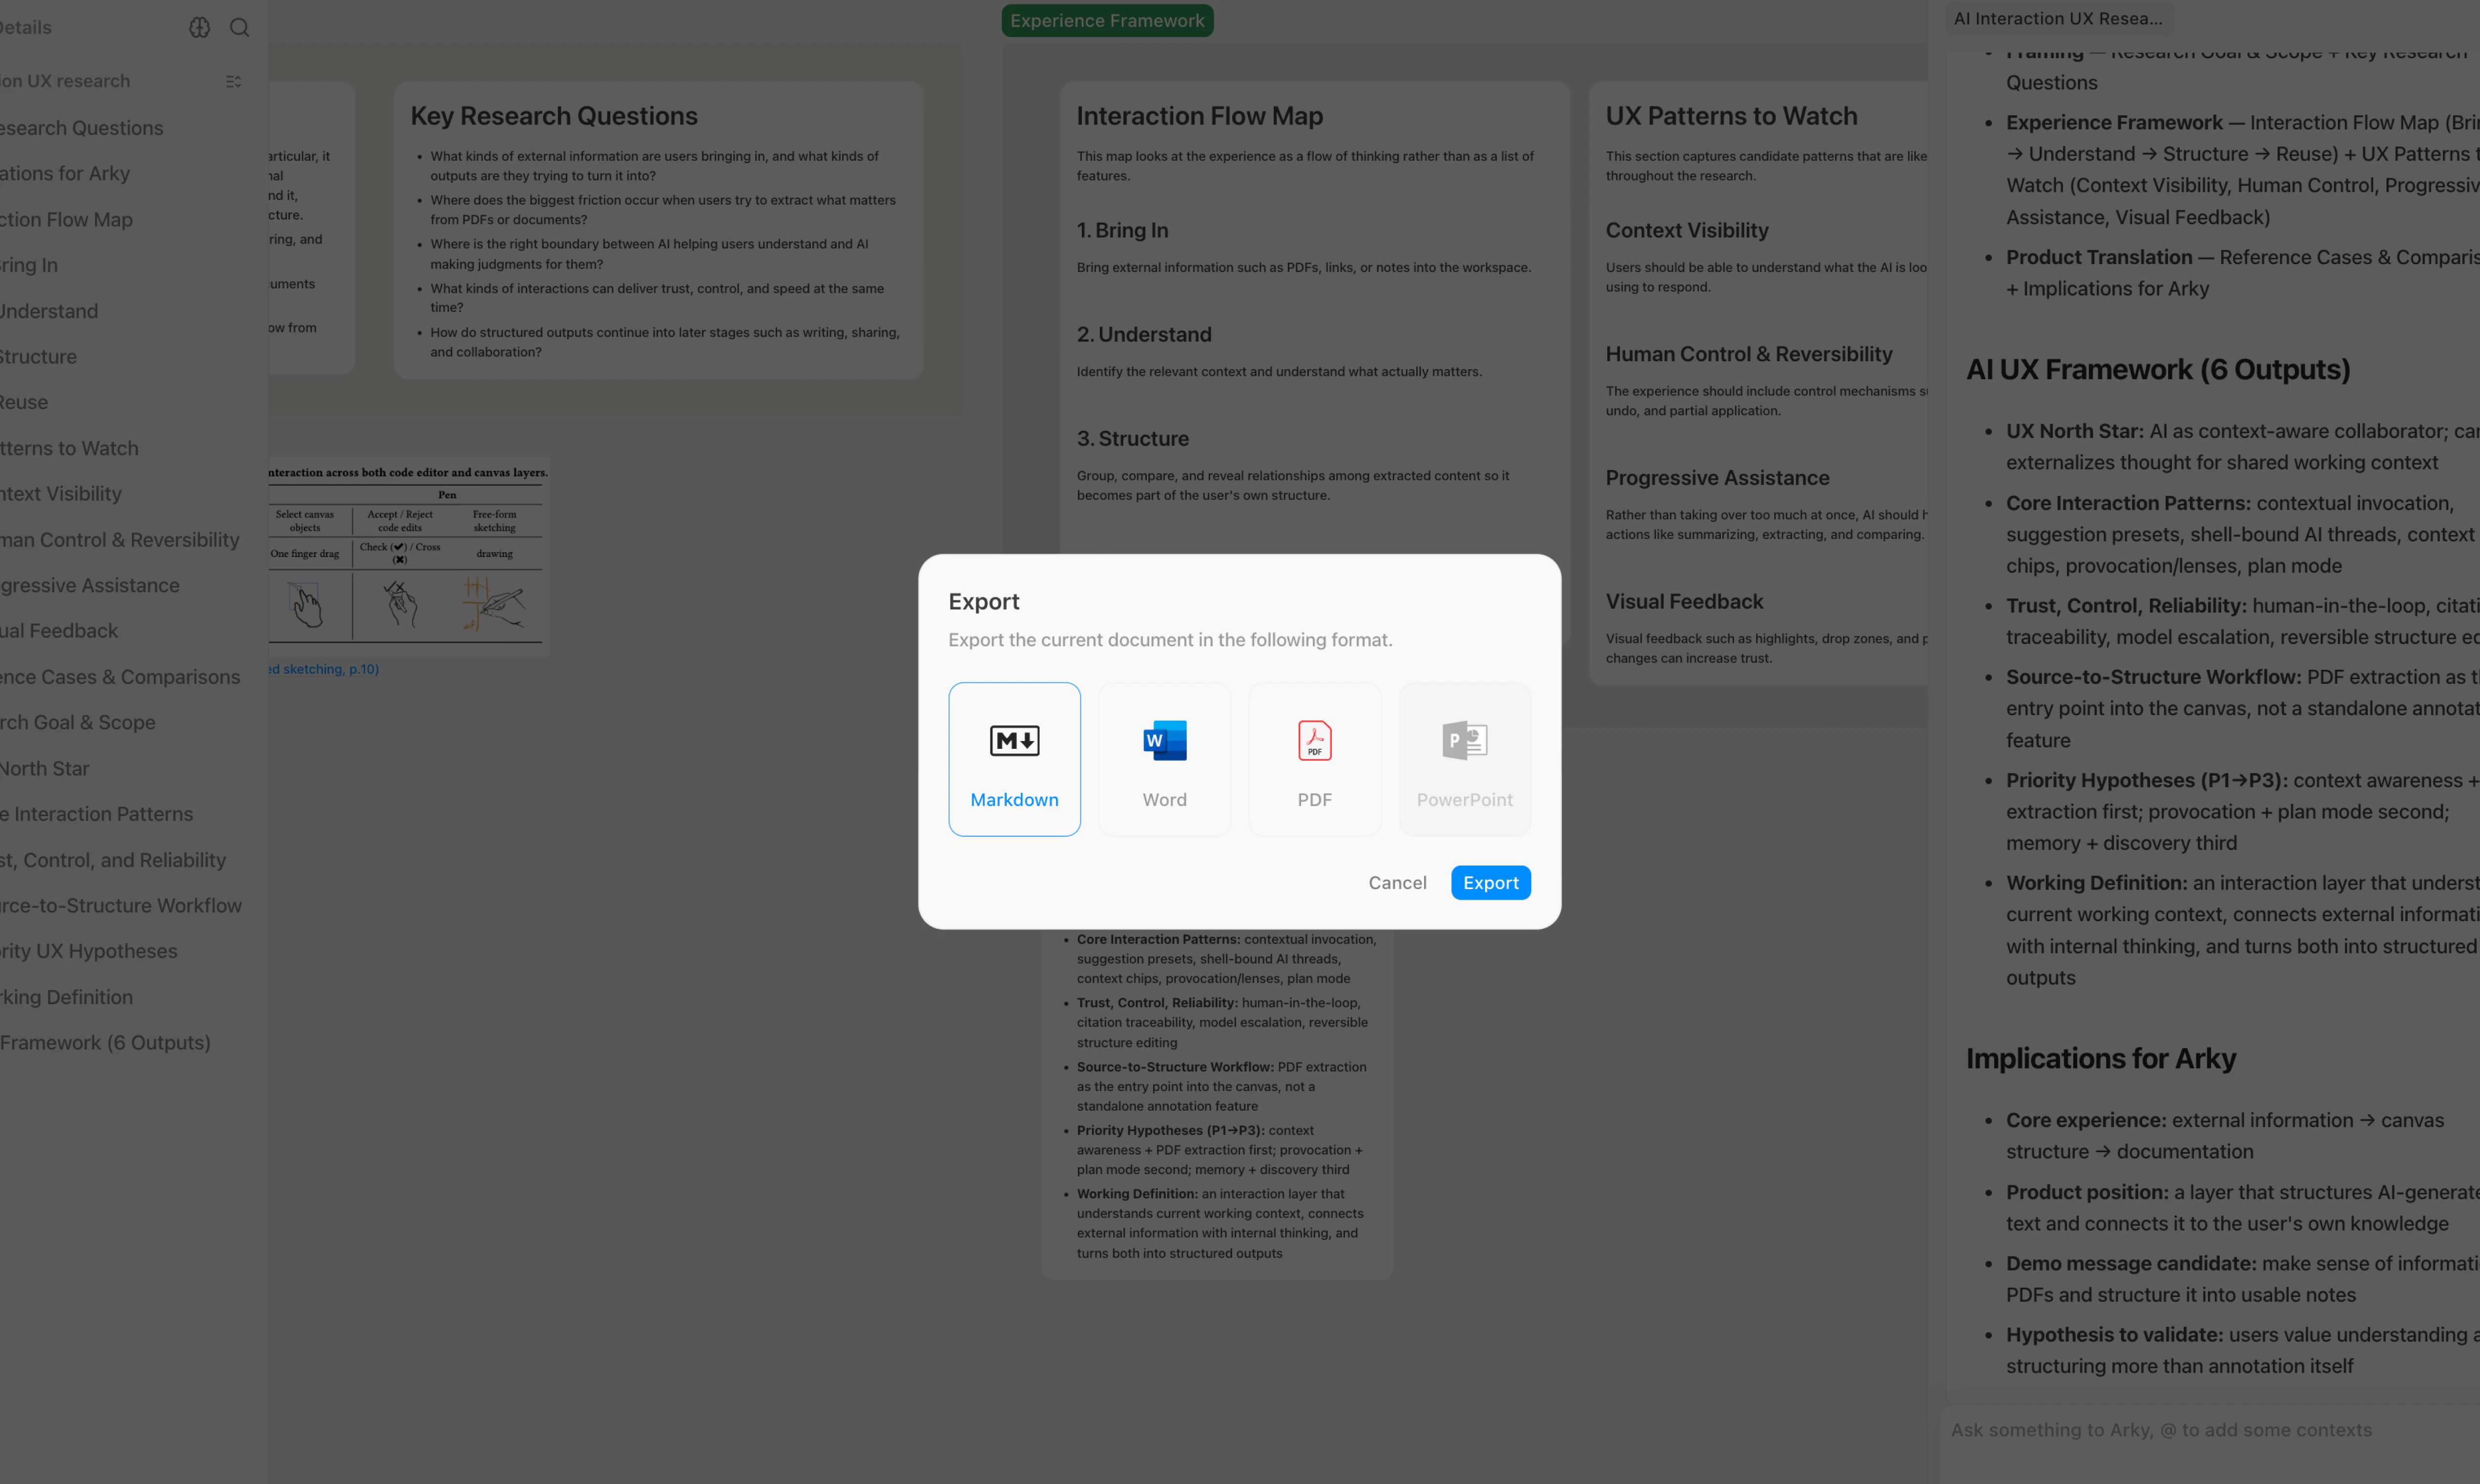
Task: Select 'Patterns to Watch' in the sidebar
Action: (x=69, y=447)
